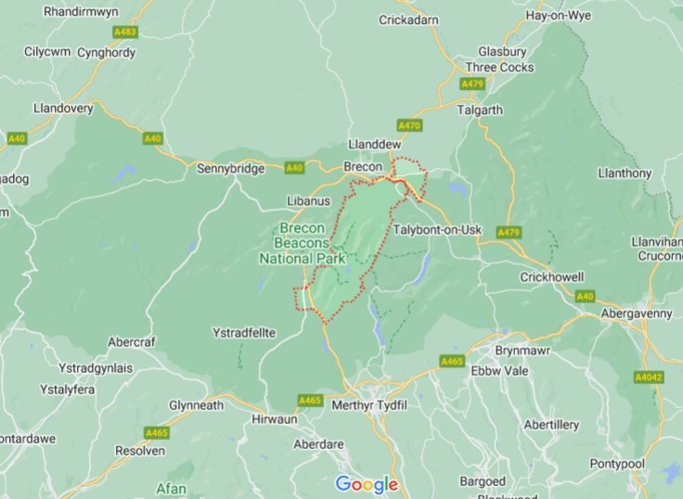Select the Merthyr Tydfil town label
The image size is (683, 499).
click(x=369, y=405)
